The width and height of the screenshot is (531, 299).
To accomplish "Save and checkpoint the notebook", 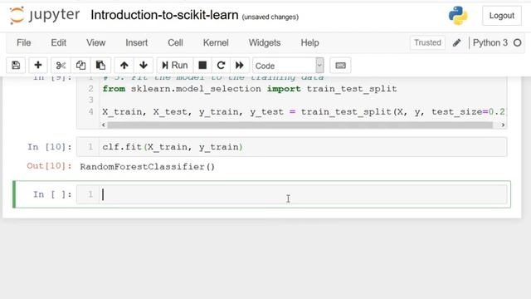I will pyautogui.click(x=16, y=66).
